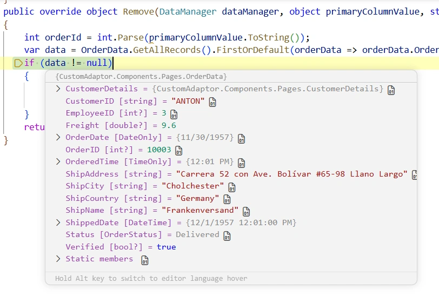
Task: Click the primaryColumnValue parameter in signature
Action: (373, 12)
